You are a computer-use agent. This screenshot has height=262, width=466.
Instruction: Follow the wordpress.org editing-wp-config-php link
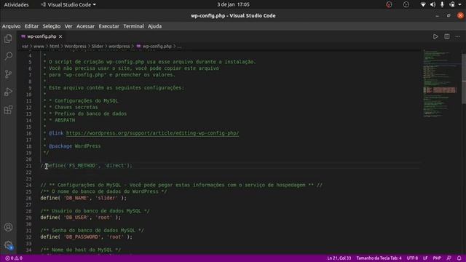click(152, 133)
